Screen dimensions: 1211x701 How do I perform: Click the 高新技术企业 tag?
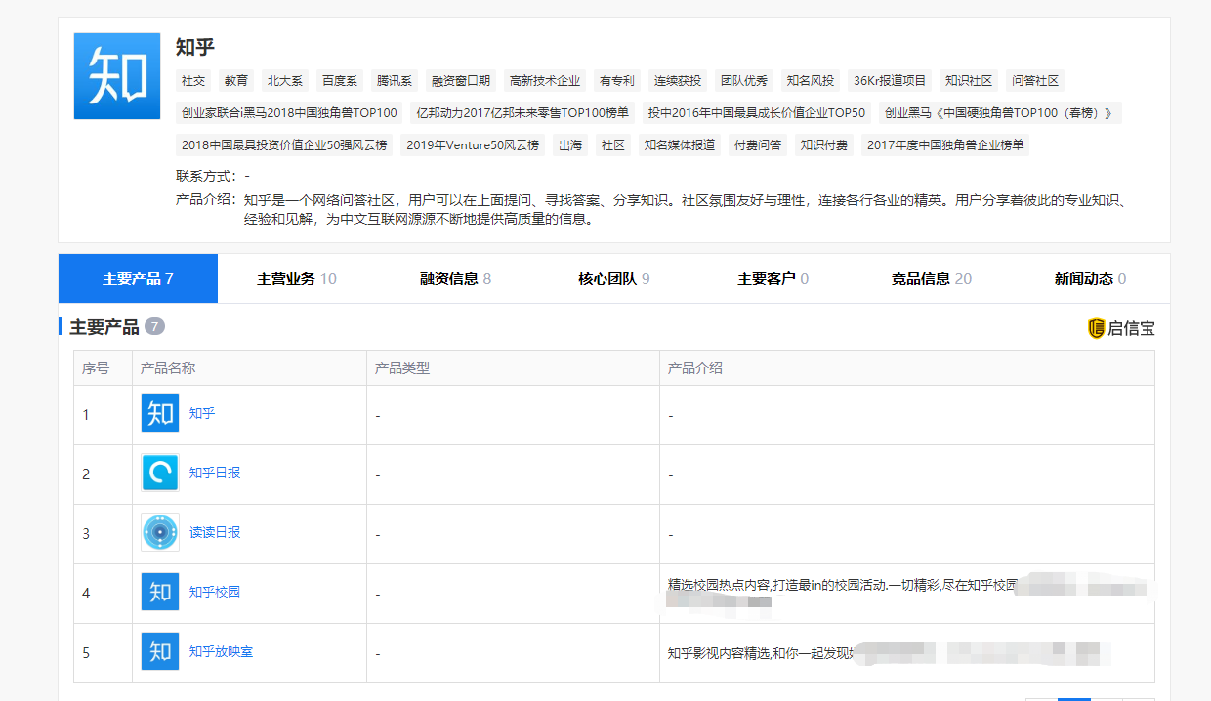pos(545,81)
